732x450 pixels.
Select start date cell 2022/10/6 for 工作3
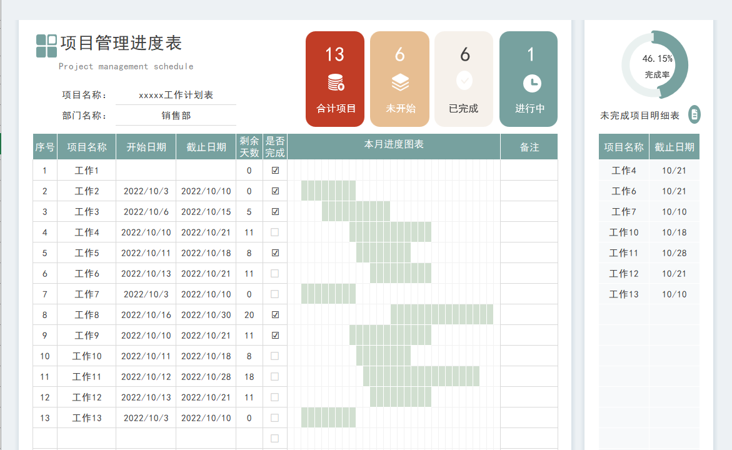point(146,211)
